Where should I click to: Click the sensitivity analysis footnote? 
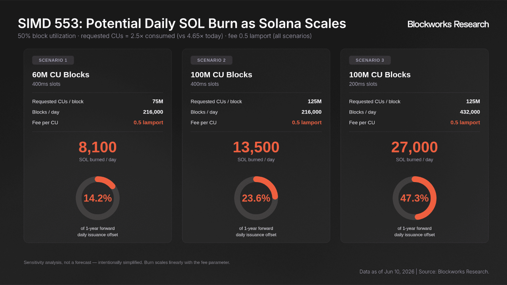(127, 262)
